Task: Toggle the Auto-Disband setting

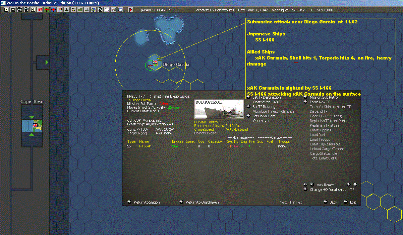Action: pyautogui.click(x=237, y=129)
